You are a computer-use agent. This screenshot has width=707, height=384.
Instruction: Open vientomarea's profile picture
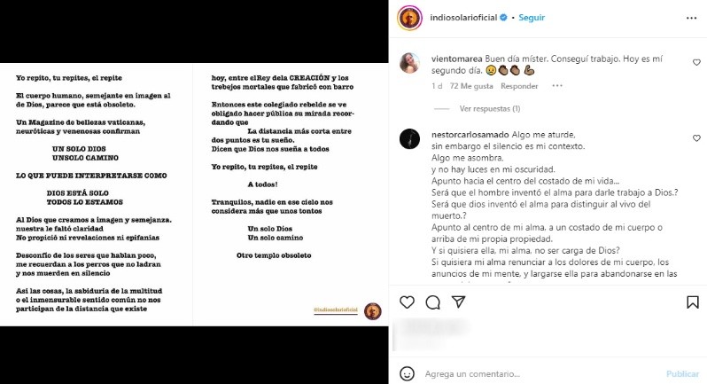point(409,63)
